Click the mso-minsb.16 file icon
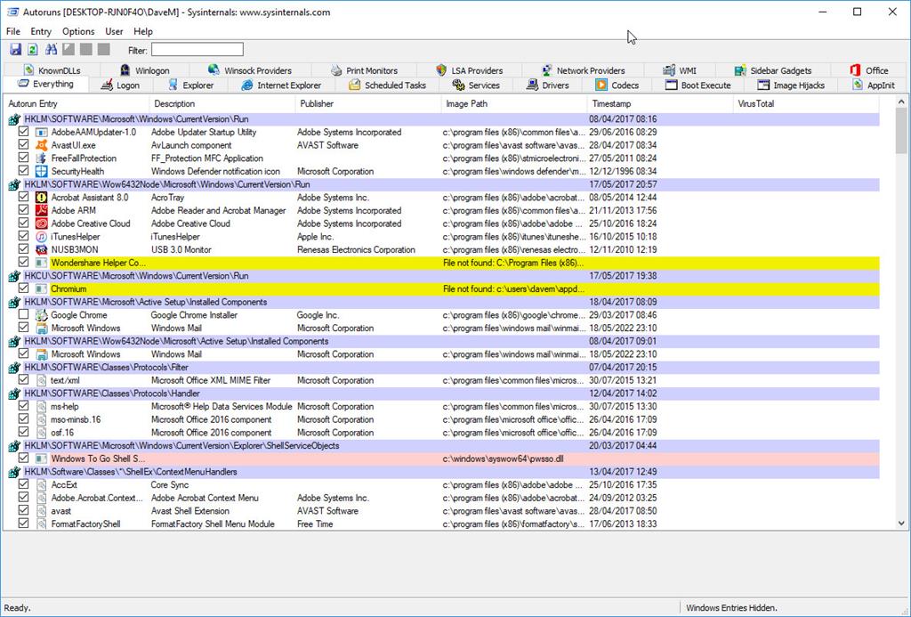The height and width of the screenshot is (617, 911). [41, 420]
